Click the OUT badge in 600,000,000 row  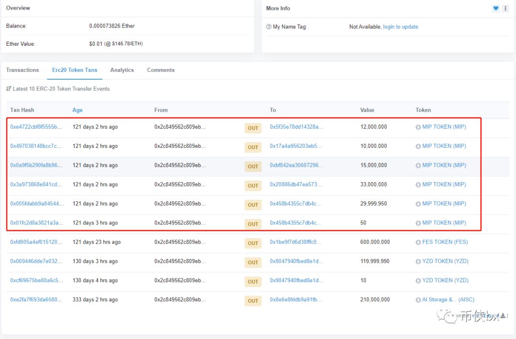tap(253, 244)
